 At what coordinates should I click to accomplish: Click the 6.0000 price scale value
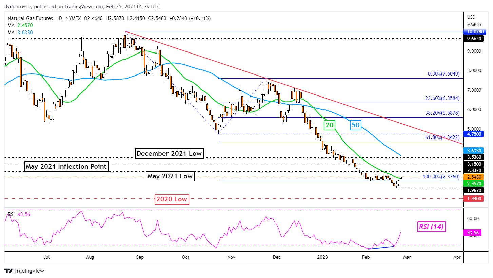[475, 110]
